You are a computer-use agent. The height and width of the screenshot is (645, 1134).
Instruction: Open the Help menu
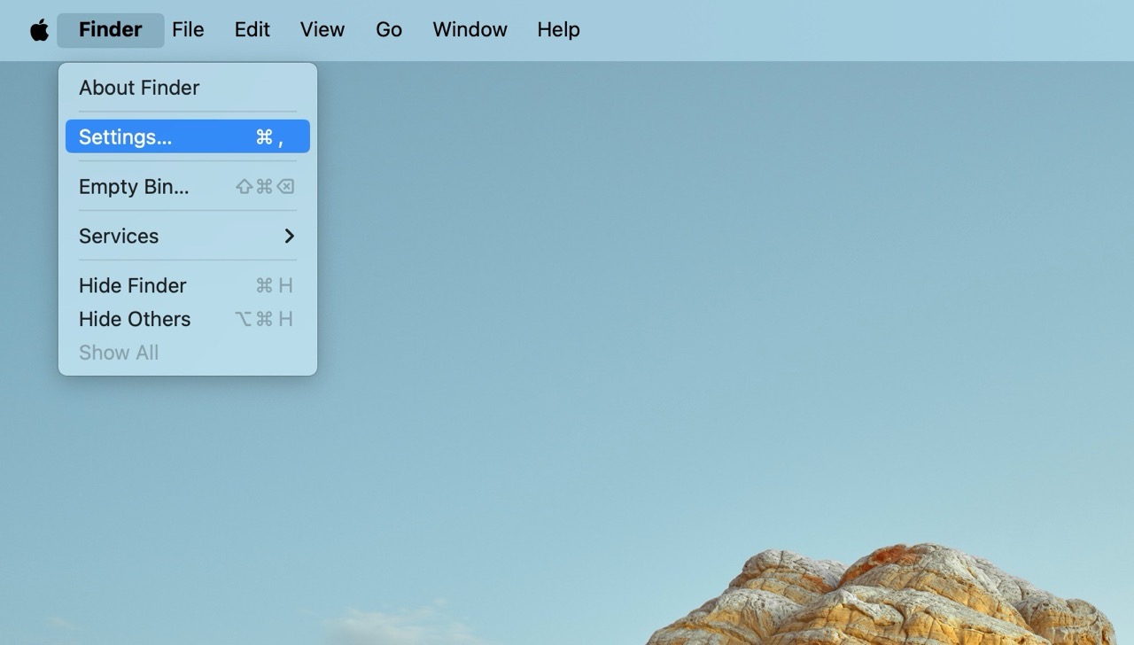tap(558, 30)
